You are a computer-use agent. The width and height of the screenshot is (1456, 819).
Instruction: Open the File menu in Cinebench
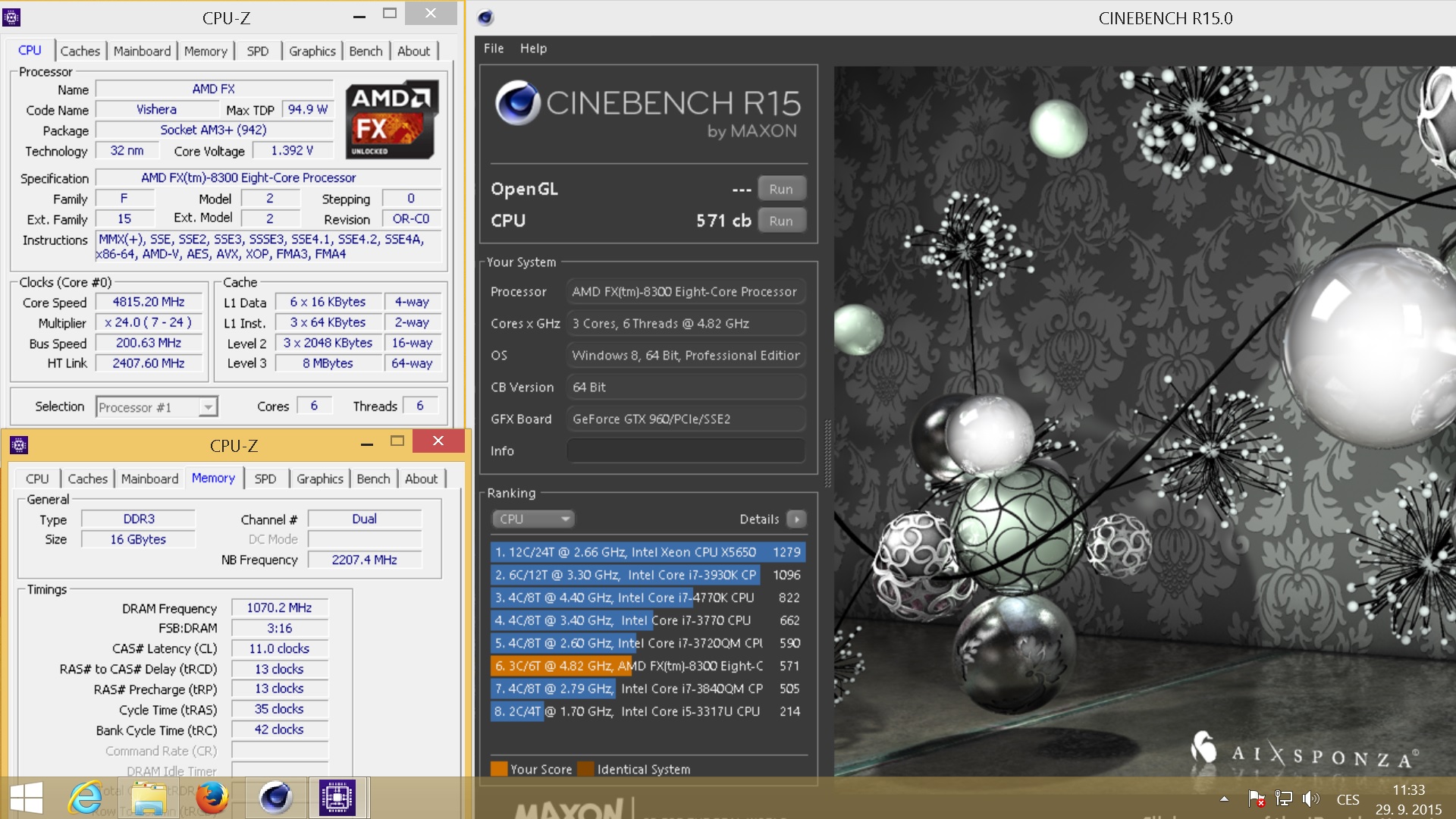pyautogui.click(x=493, y=48)
